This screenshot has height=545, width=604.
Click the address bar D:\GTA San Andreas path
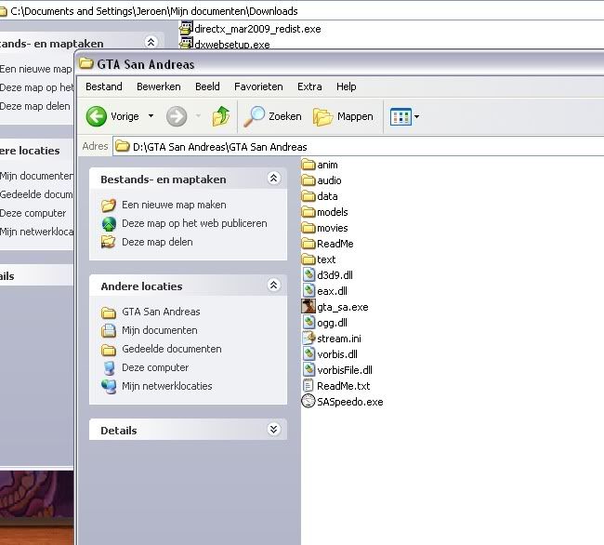(x=359, y=146)
